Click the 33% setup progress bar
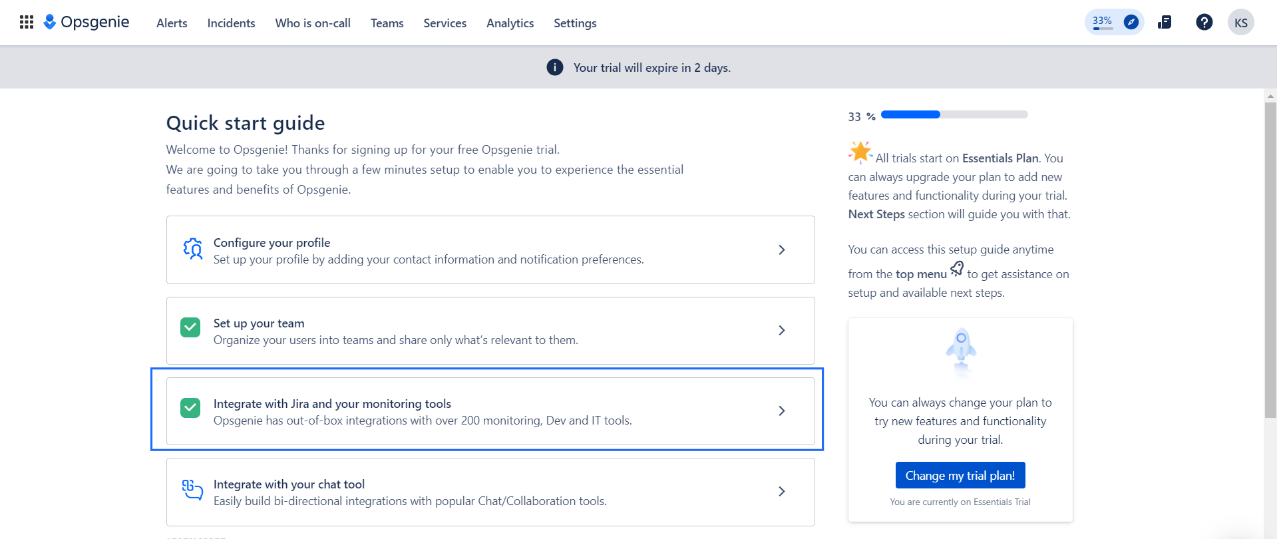Viewport: 1277px width, 539px height. [954, 115]
